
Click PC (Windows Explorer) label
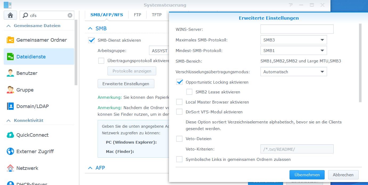pos(131,142)
